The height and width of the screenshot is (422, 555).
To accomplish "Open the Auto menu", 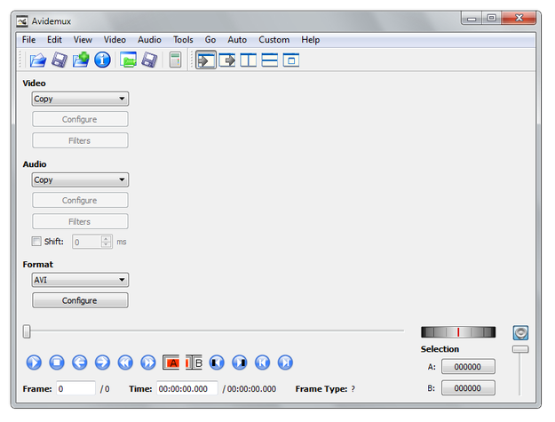I will click(x=237, y=40).
